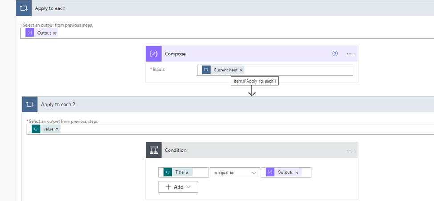The width and height of the screenshot is (434, 201).
Task: Click the Compose action icon
Action: click(154, 54)
